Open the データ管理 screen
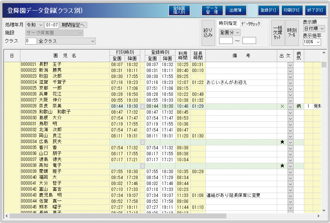The image size is (330, 223). point(212,10)
